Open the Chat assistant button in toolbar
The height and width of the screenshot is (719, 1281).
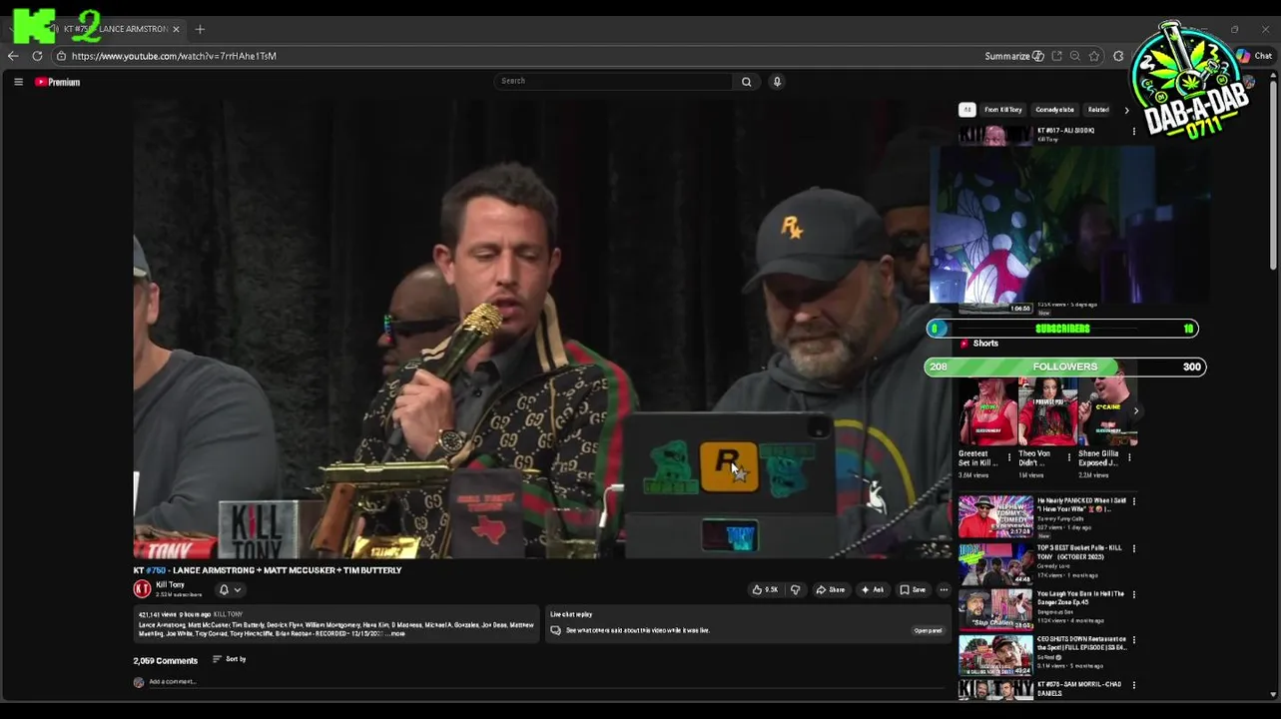(x=1255, y=56)
